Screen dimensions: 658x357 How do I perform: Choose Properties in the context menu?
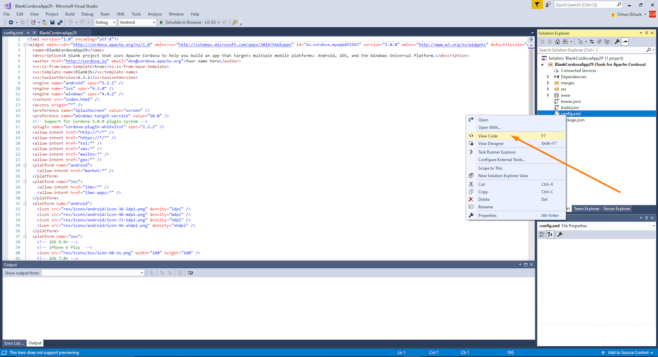point(516,216)
